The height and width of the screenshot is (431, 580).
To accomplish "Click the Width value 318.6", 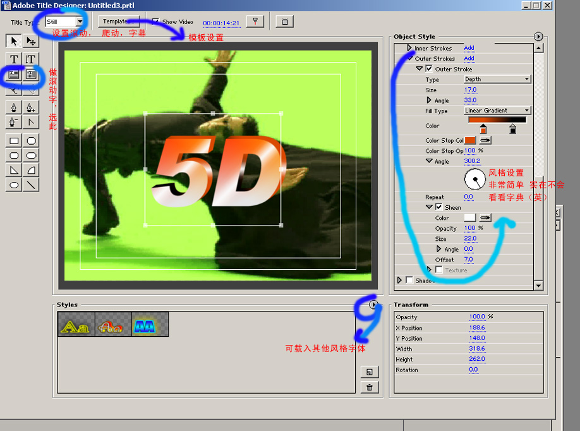I will pyautogui.click(x=477, y=348).
